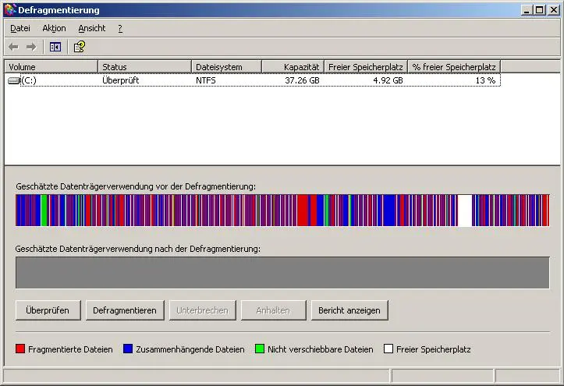564x386 pixels.
Task: Sort by the Volume column header
Action: point(51,67)
